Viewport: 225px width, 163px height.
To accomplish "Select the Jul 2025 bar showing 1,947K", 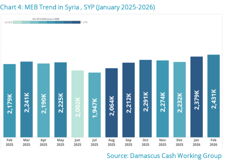I will click(x=94, y=105).
